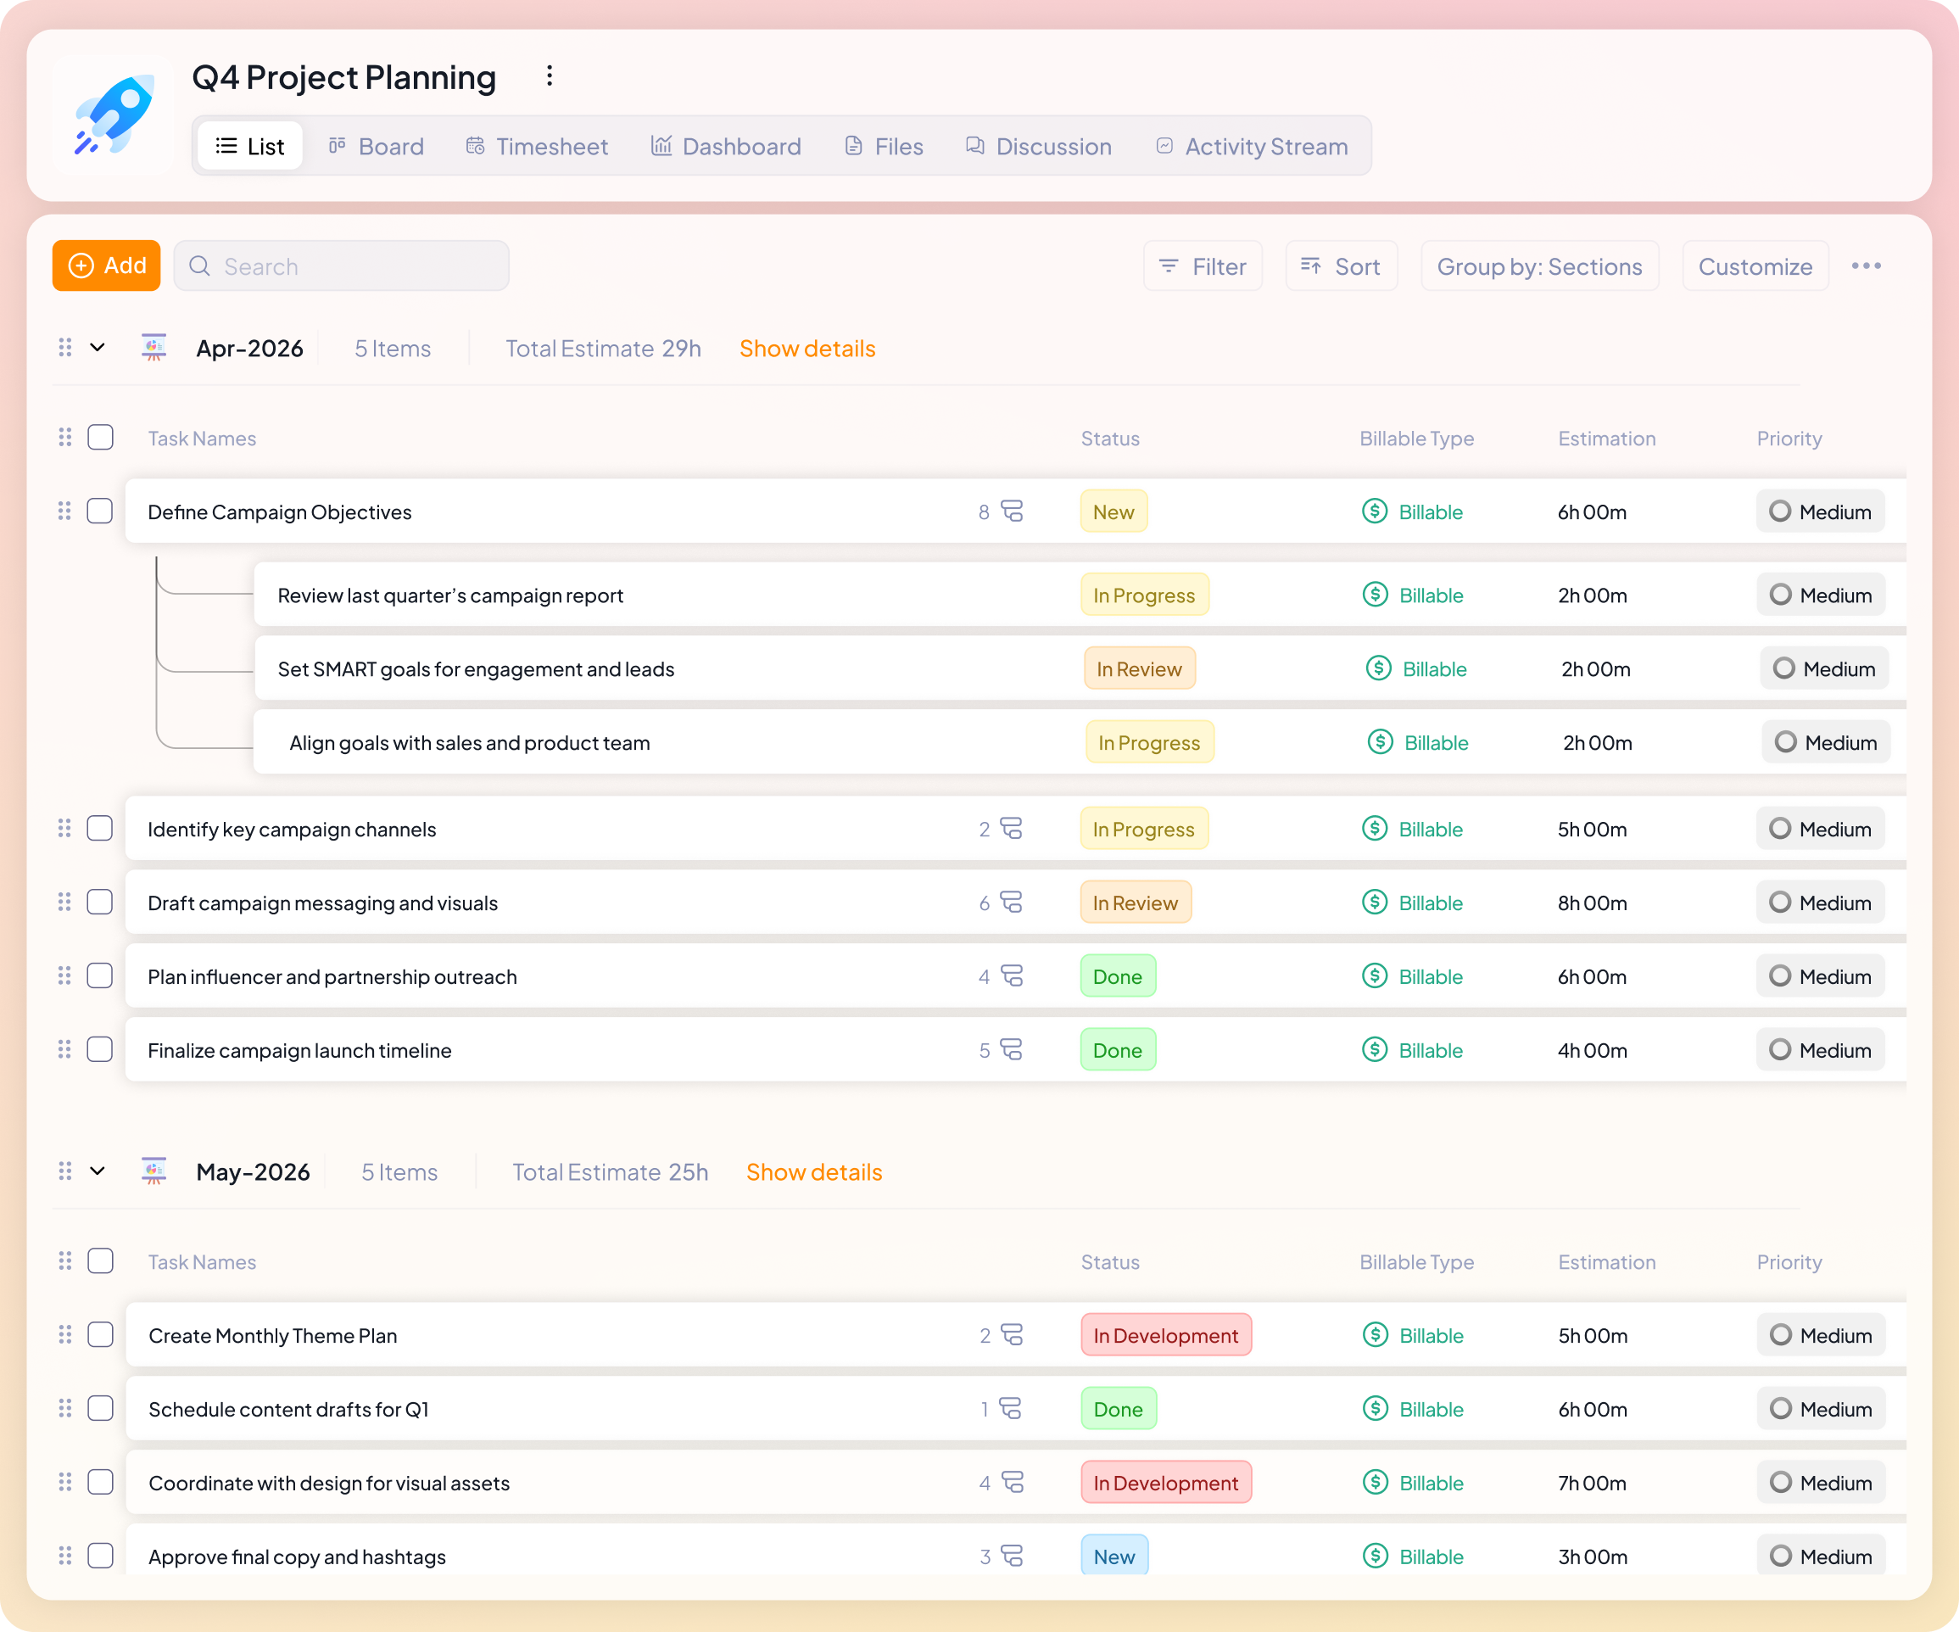Show details for May-2026 section
Screen dimensions: 1959x1632
click(813, 1172)
